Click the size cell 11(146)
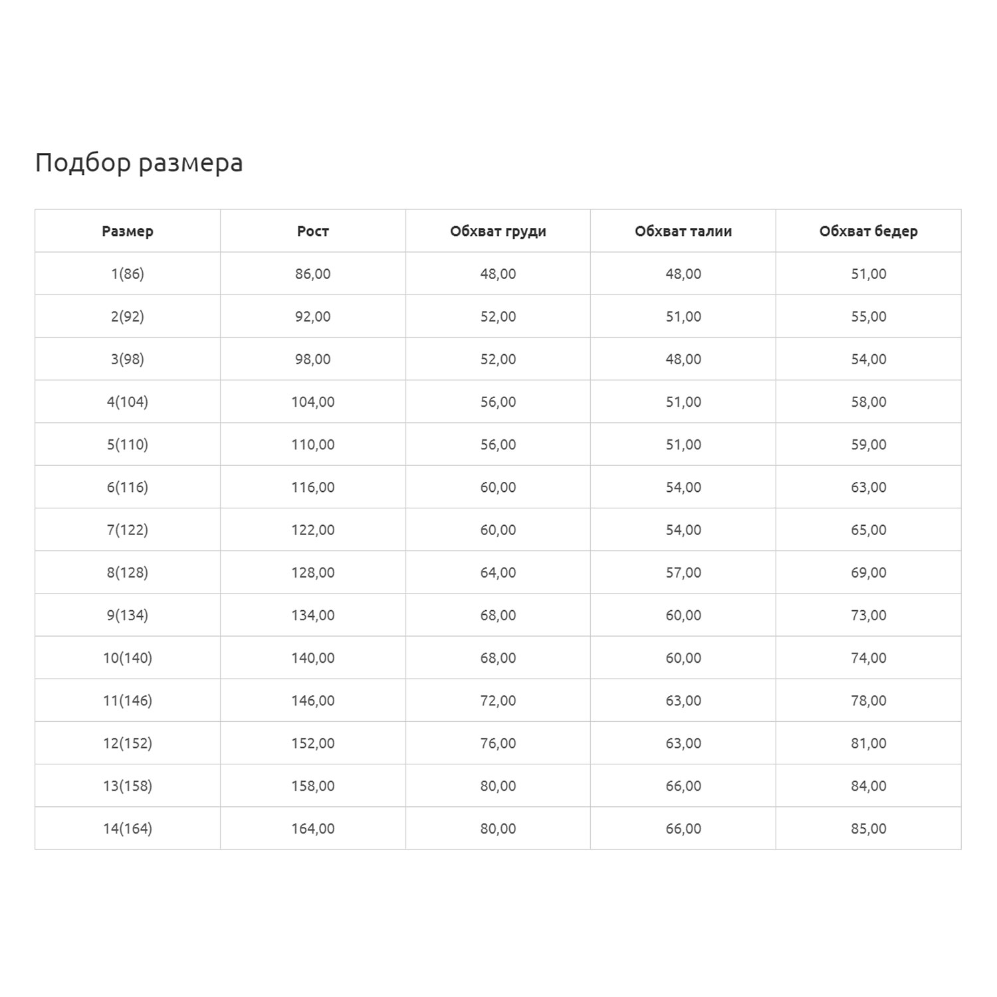The height and width of the screenshot is (997, 997). (128, 701)
